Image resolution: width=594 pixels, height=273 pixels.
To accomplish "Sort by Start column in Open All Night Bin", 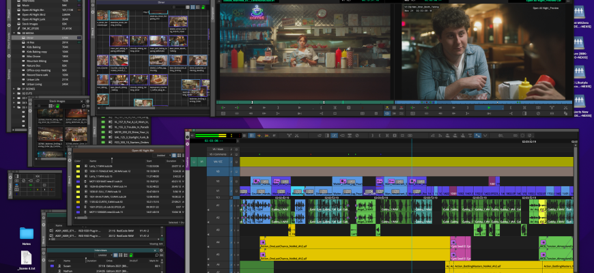I will (x=149, y=161).
